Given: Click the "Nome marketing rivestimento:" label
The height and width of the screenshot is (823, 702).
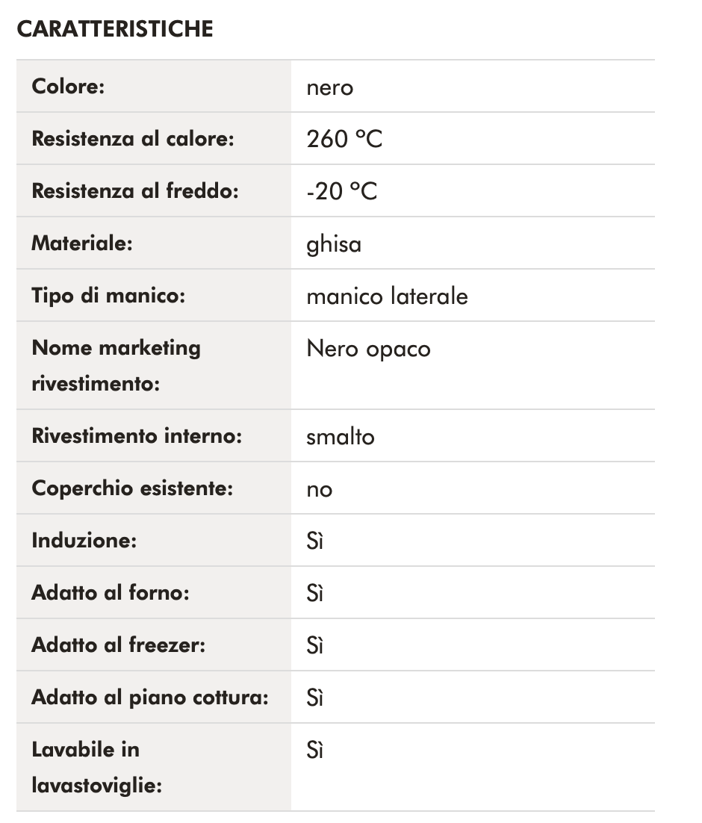Looking at the screenshot, I should pyautogui.click(x=116, y=366).
